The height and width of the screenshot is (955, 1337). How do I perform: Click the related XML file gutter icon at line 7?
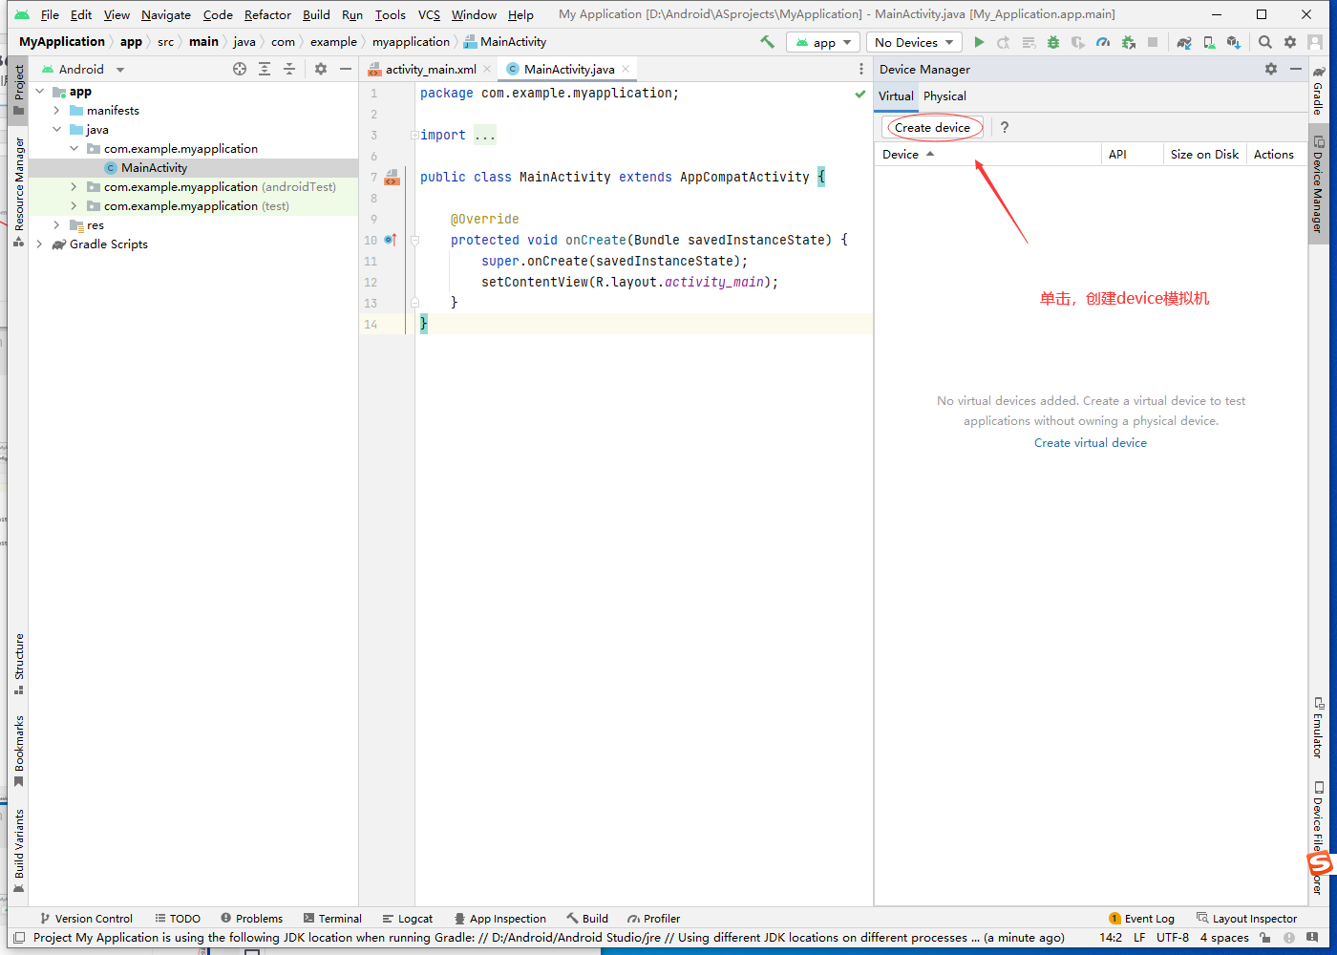pyautogui.click(x=392, y=177)
